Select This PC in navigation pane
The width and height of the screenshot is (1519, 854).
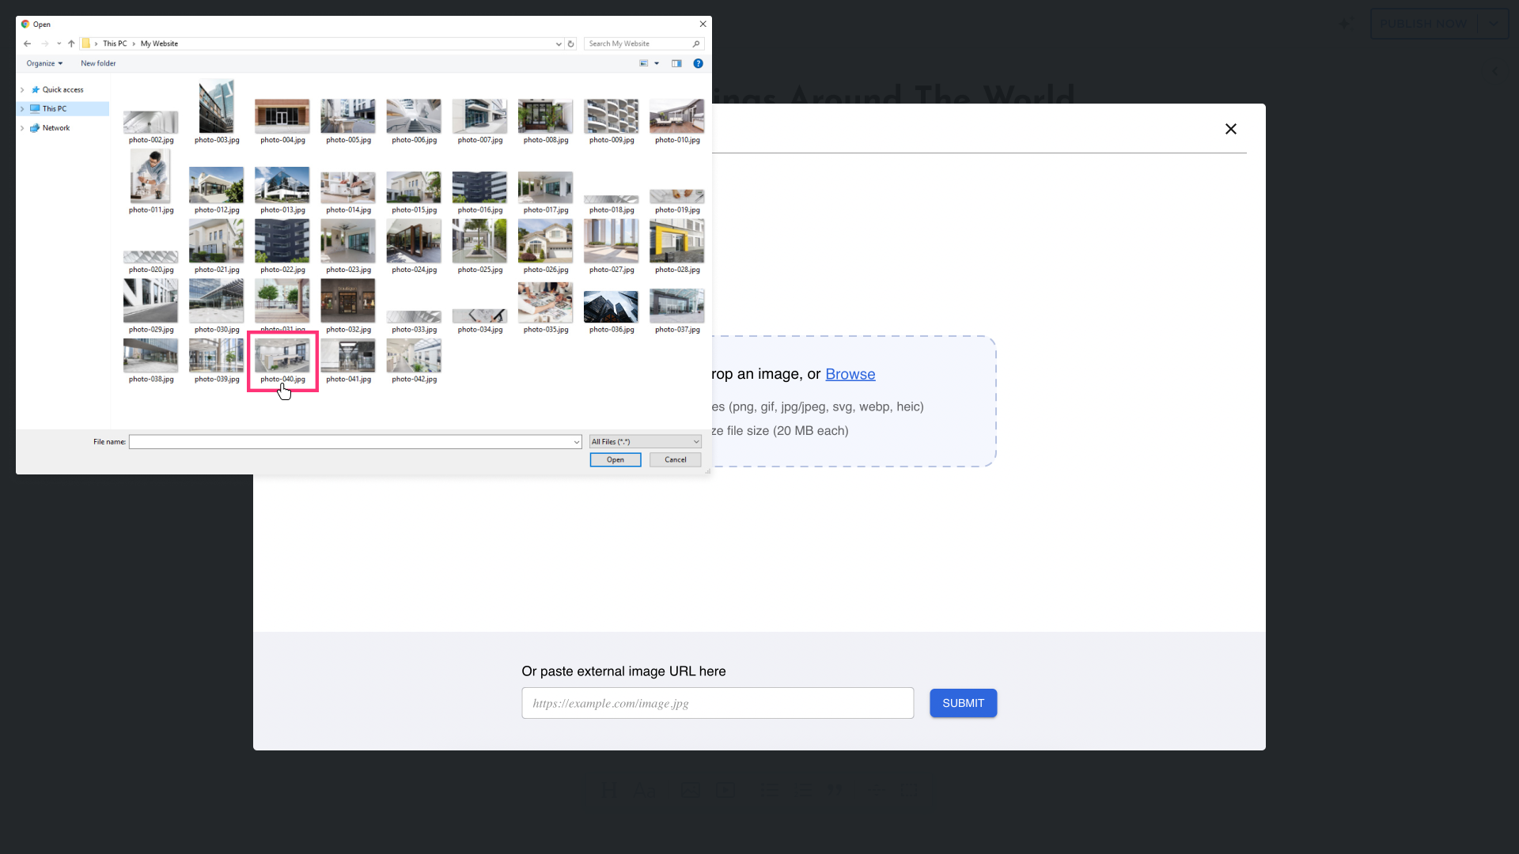coord(55,109)
